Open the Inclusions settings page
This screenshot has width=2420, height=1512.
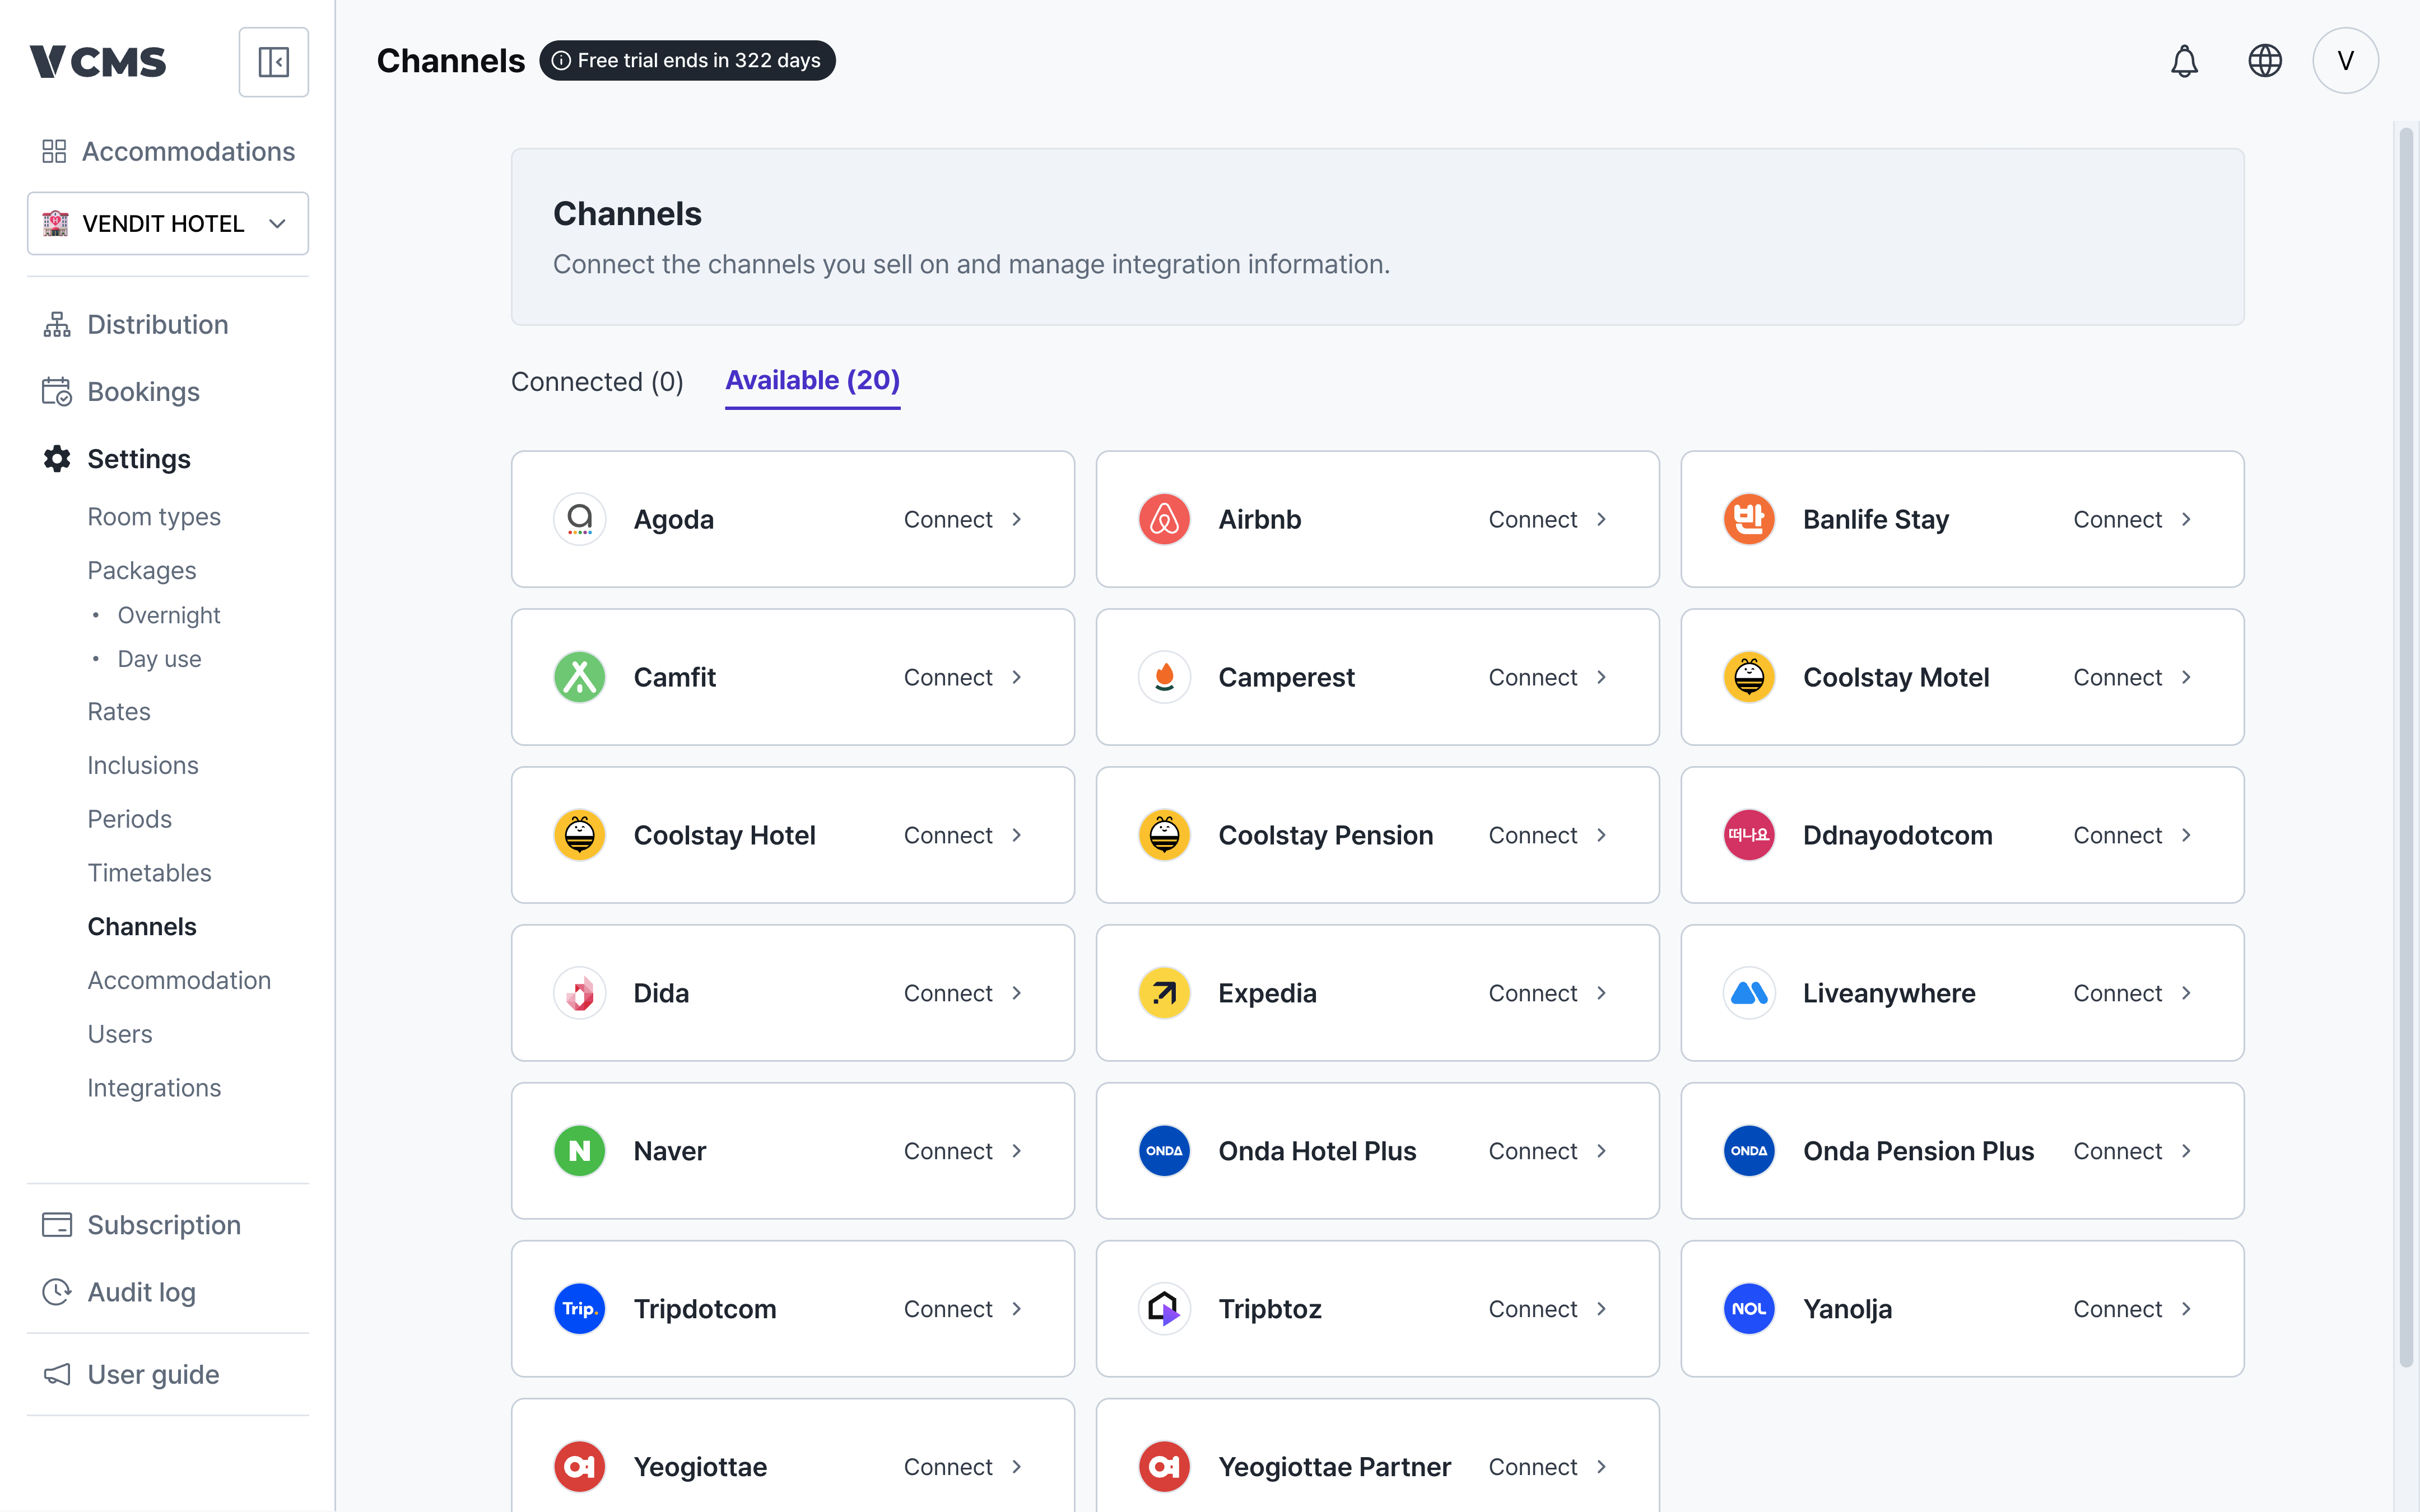coord(143,765)
